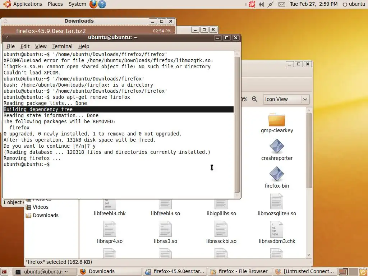This screenshot has height=276, width=368.
Task: Select the libnss3.so file icon
Action: [x=165, y=229]
